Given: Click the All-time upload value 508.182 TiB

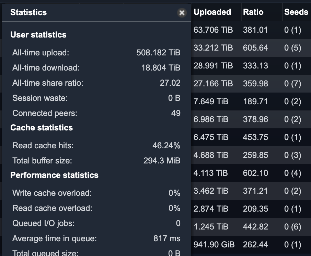Looking at the screenshot, I should tap(158, 53).
